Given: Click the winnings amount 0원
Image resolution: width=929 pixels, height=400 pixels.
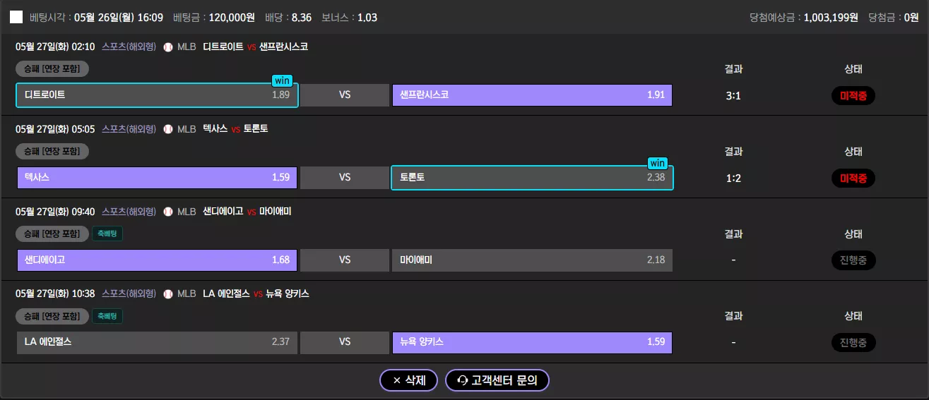Looking at the screenshot, I should [x=911, y=18].
